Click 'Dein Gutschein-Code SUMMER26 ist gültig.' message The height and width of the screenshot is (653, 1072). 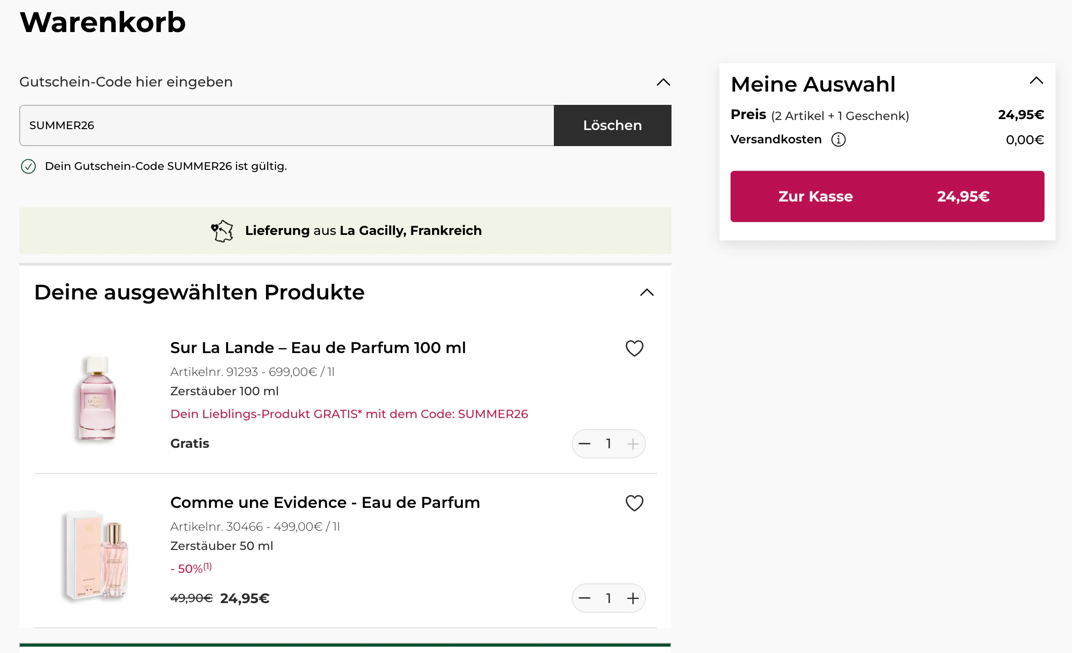[166, 166]
